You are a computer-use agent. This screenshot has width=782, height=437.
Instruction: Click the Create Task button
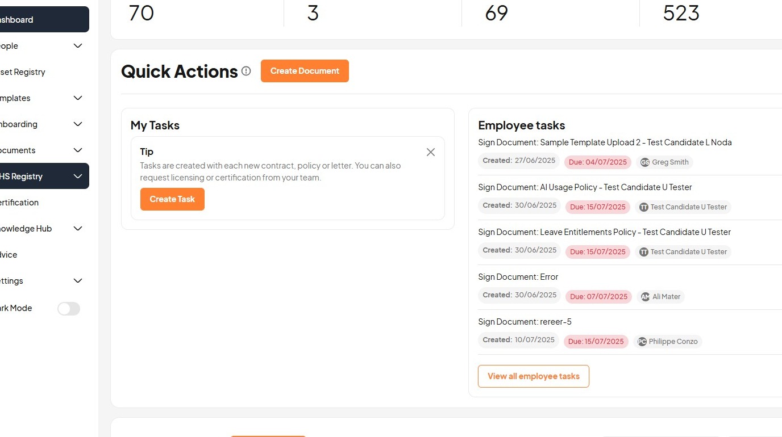(172, 199)
